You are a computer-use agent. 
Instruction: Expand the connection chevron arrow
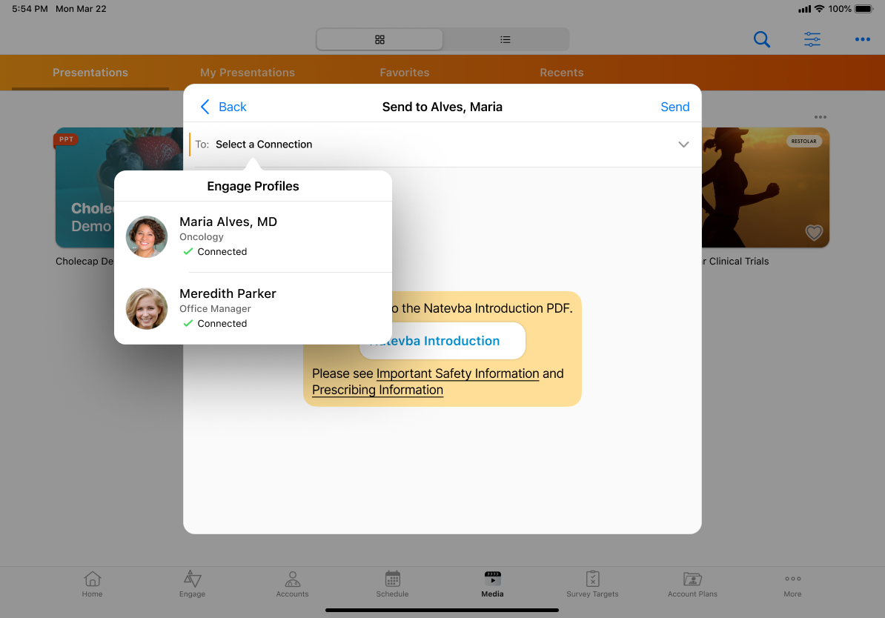(x=683, y=144)
